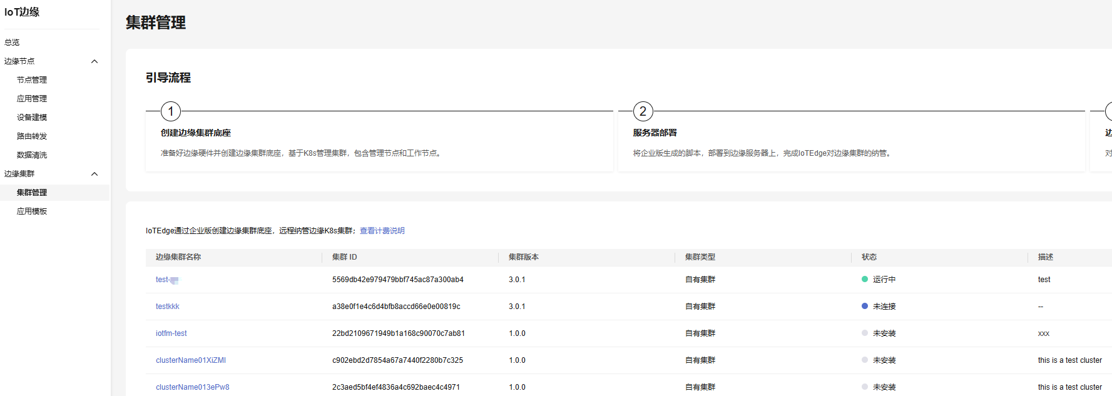This screenshot has height=396, width=1112.
Task: Open cluster clusterName013ePw8
Action: (x=192, y=387)
